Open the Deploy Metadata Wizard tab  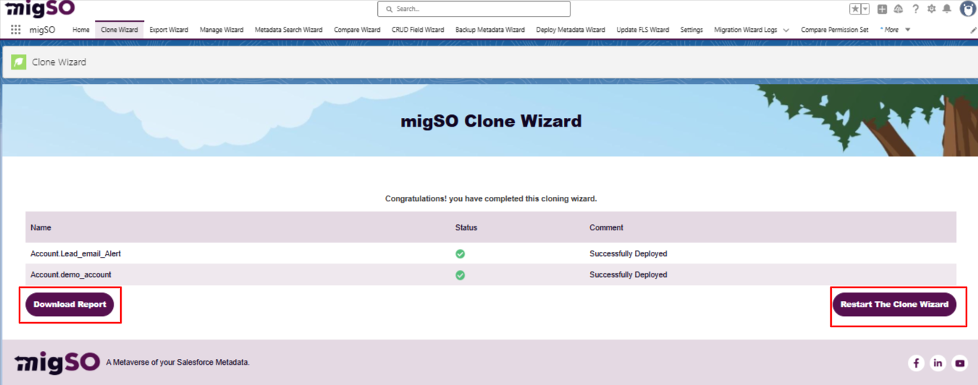click(570, 30)
